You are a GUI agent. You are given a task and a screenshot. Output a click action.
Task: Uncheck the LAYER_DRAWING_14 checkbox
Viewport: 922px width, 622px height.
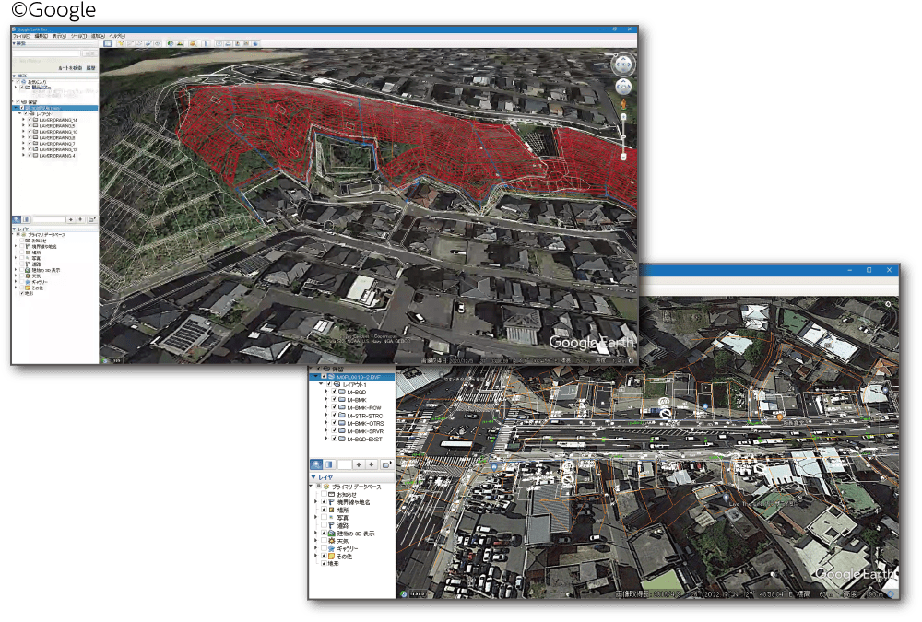30,120
